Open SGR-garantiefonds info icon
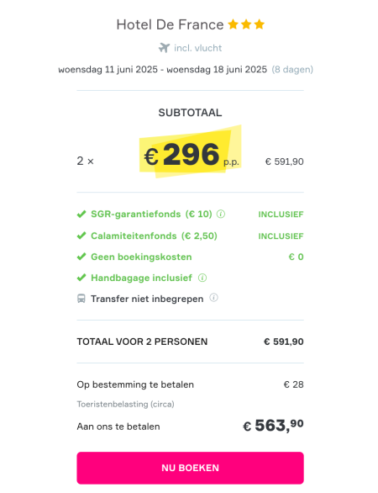Viewport: 378px width, 493px height. (x=221, y=215)
